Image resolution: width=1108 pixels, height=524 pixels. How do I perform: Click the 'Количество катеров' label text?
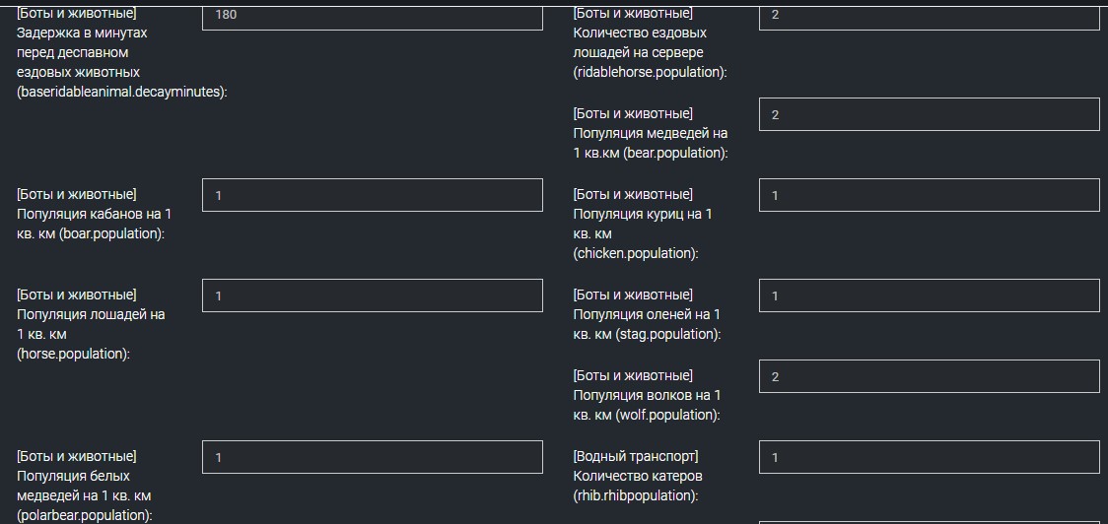[x=638, y=476]
